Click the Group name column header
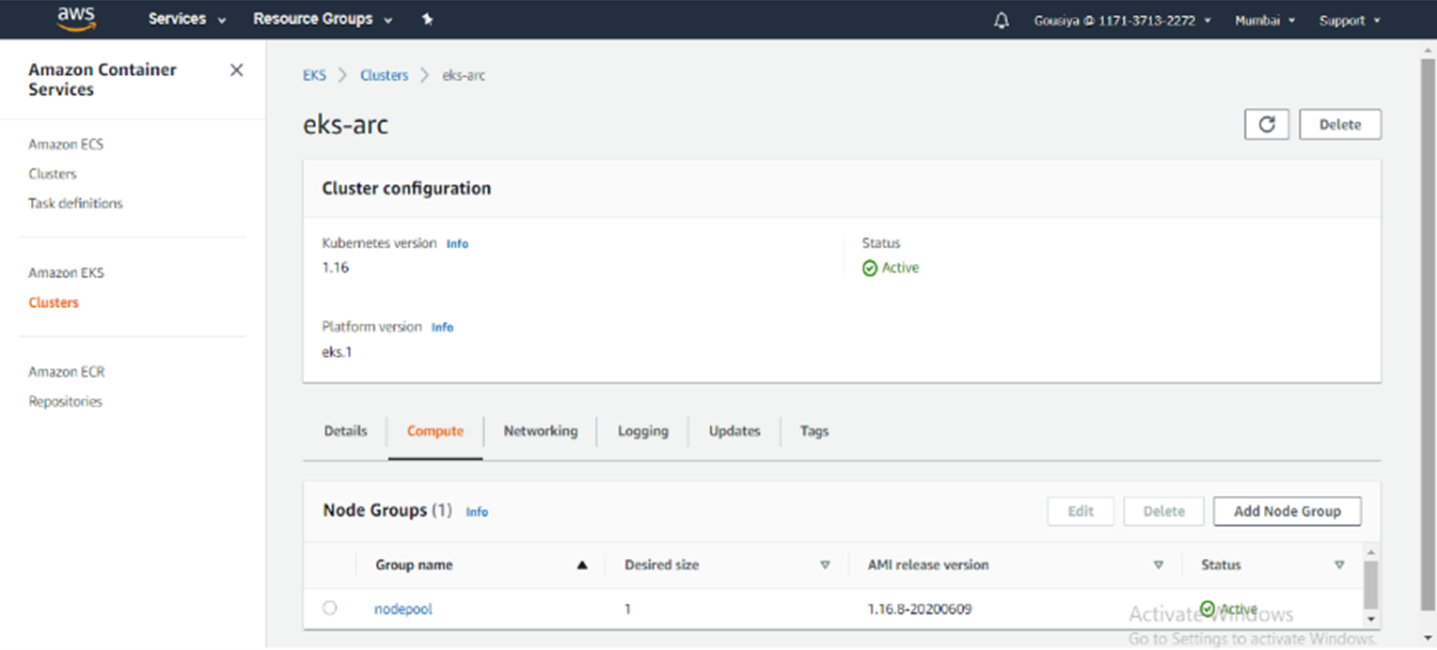 coord(414,565)
